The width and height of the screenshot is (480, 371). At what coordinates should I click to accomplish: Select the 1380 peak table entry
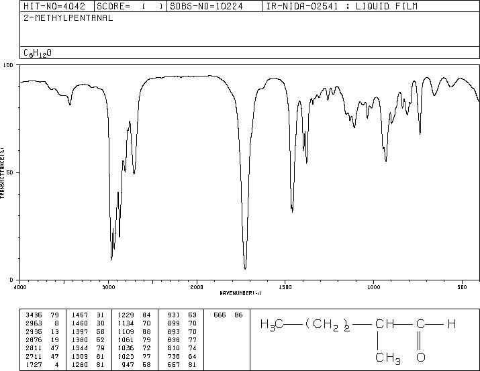point(88,339)
